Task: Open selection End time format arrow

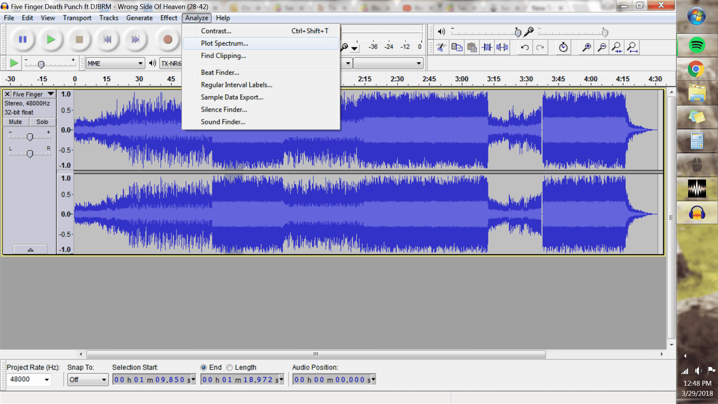Action: [281, 380]
